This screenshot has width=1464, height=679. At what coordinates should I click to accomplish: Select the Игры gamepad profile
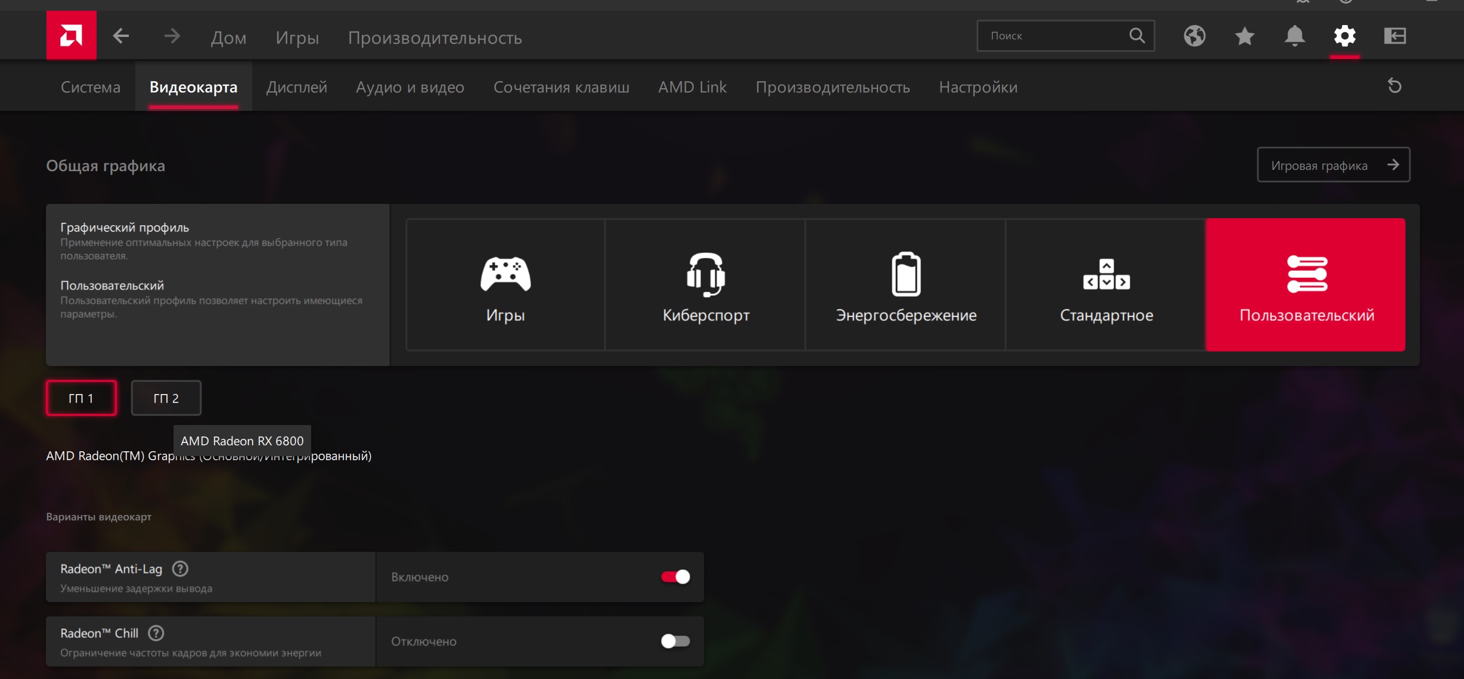coord(505,285)
